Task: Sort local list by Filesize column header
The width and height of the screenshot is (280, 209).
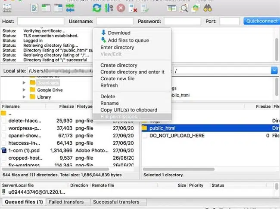Action: [60, 106]
